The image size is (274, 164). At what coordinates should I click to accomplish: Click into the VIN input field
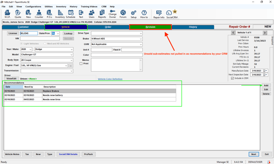pyautogui.click(x=40, y=38)
